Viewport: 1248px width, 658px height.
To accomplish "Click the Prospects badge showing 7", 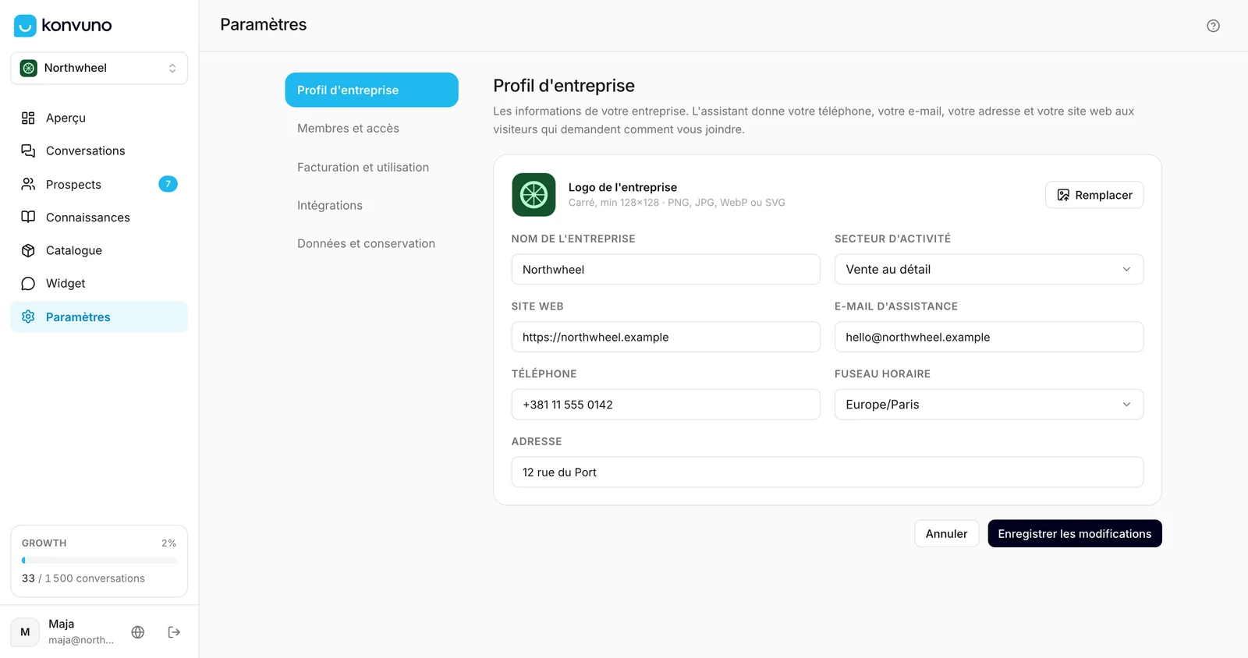I will pos(168,184).
